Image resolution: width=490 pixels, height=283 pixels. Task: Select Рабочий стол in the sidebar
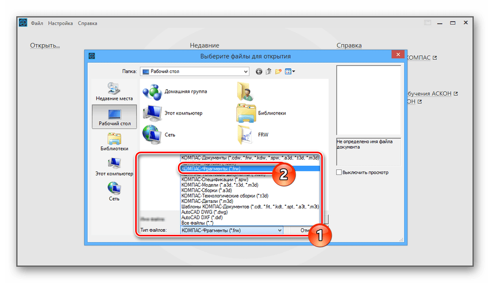point(114,117)
